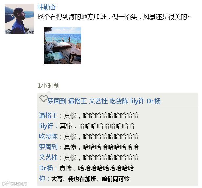
Task: Select lily许 in the likes list
Action: pyautogui.click(x=137, y=101)
